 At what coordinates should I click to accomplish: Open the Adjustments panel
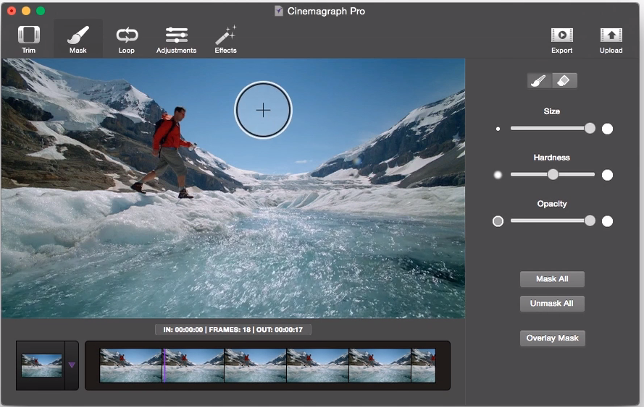176,35
